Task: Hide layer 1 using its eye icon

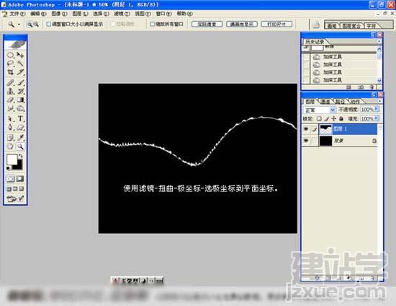Action: [306, 129]
